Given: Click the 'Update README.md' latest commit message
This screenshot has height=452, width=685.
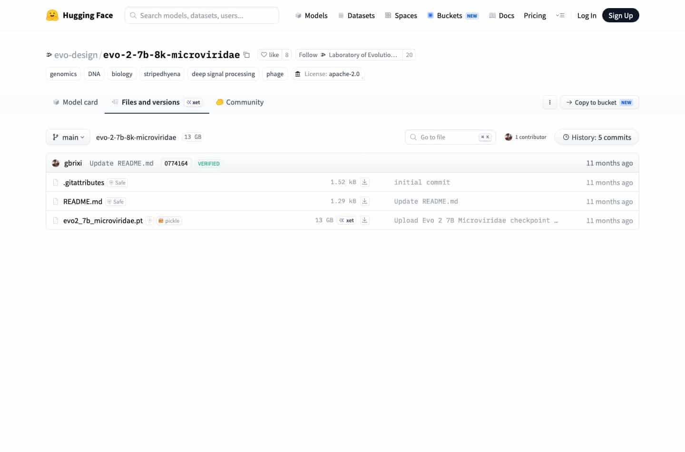Looking at the screenshot, I should pos(121,163).
